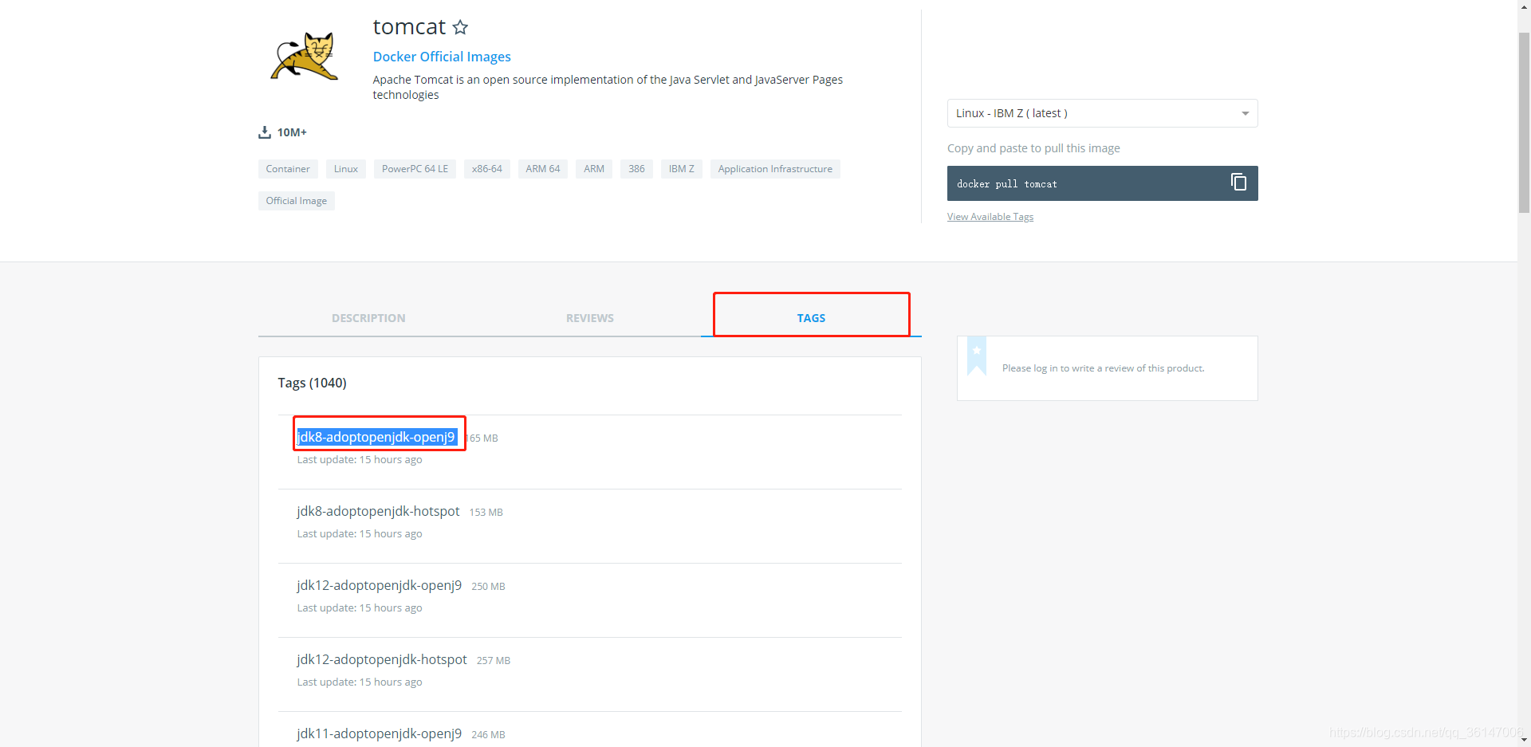Click the 153 MB size label

[486, 513]
